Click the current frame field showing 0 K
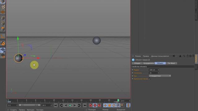 (12, 105)
